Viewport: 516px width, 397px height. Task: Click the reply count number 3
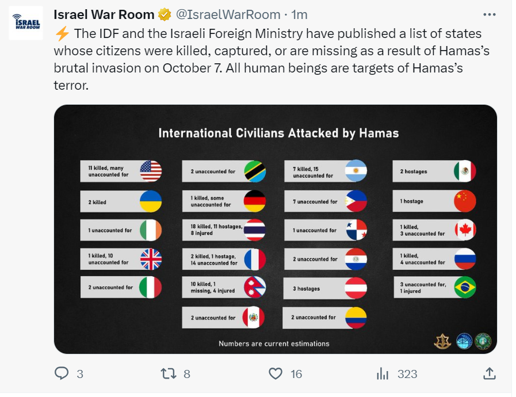coord(80,374)
